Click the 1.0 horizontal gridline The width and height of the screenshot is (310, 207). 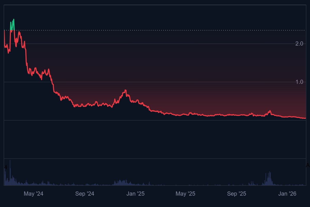coord(155,82)
